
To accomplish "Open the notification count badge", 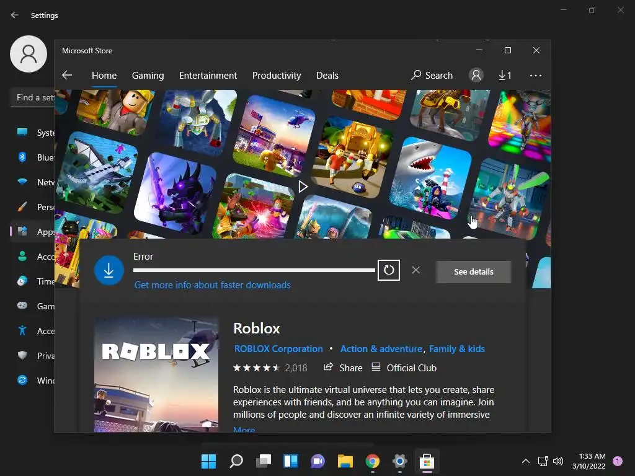I will [x=618, y=461].
